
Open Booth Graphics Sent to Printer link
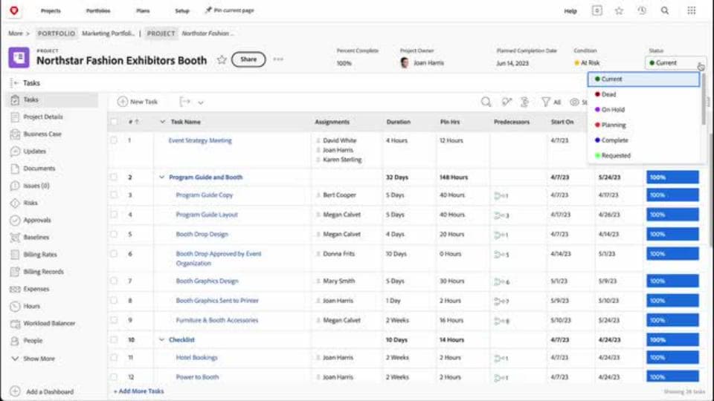(217, 301)
